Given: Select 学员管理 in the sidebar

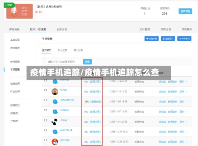Looking at the screenshot, I should point(15,70).
